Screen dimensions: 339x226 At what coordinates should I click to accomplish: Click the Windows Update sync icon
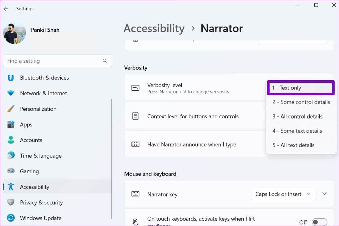tap(11, 218)
